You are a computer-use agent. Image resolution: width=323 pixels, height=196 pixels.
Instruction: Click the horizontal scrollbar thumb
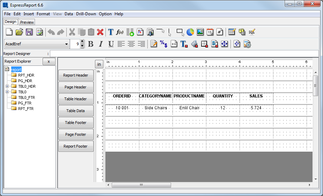141,185
